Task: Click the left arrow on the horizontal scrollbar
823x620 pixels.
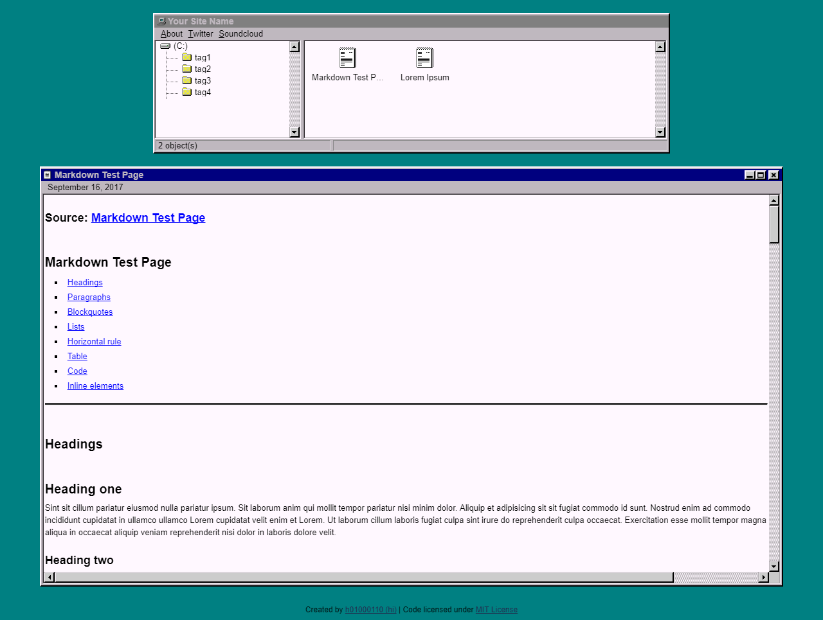Action: click(49, 577)
